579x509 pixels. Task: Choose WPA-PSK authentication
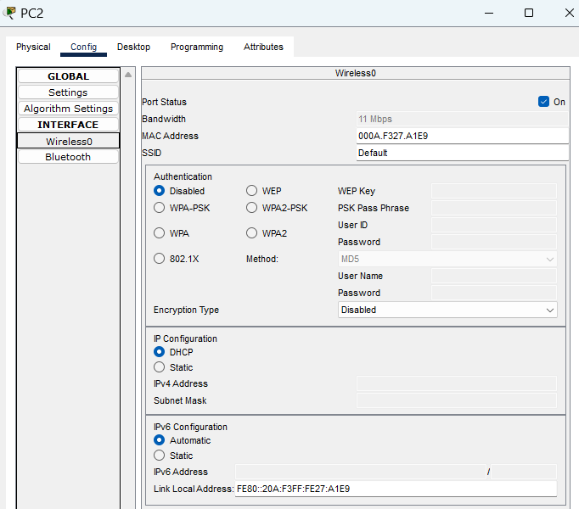click(x=159, y=208)
